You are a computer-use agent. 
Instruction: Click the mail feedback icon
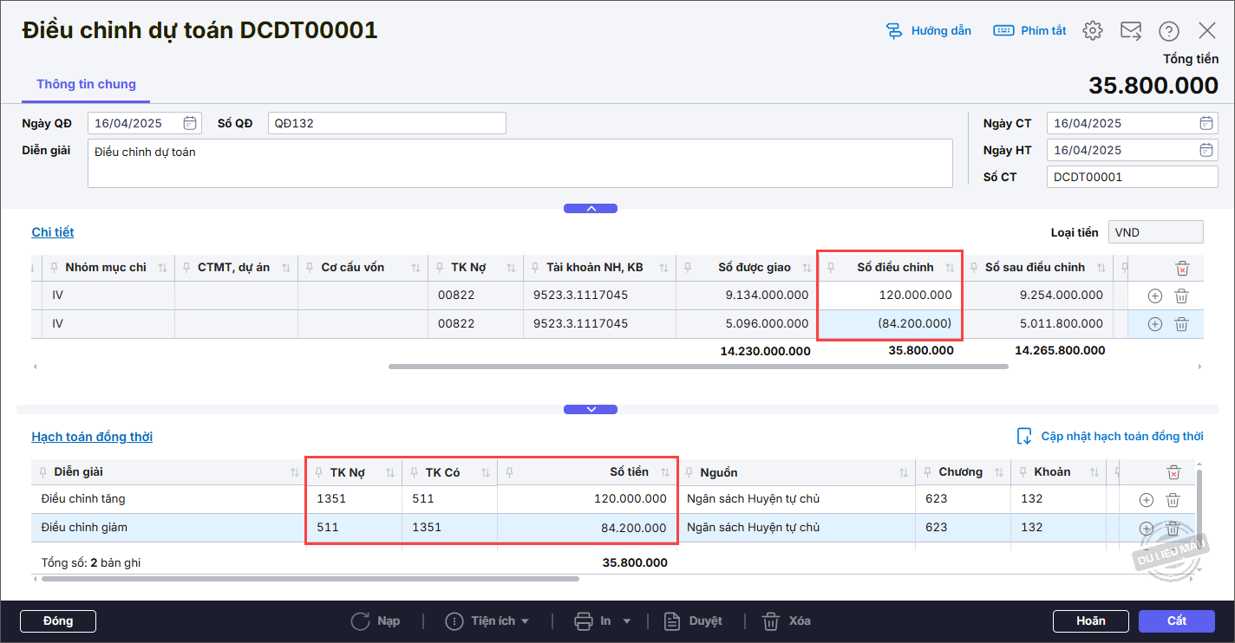click(x=1131, y=31)
